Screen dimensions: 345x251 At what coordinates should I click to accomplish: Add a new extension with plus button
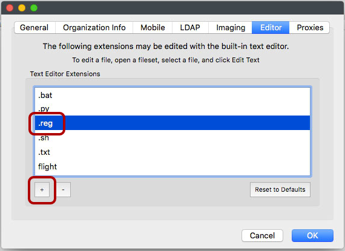42,190
